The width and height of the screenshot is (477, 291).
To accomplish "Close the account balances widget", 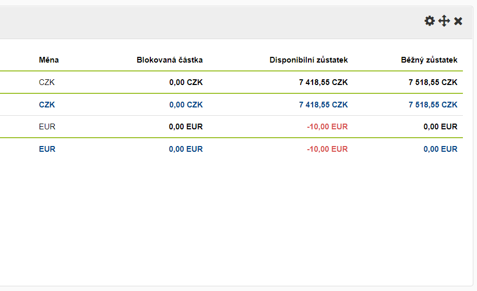I will (x=458, y=21).
